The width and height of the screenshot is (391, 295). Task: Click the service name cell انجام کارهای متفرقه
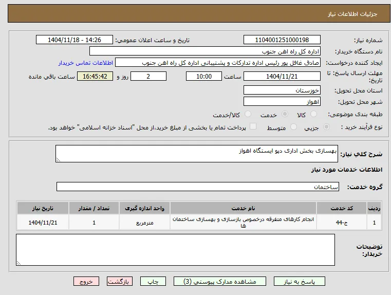tap(243, 223)
